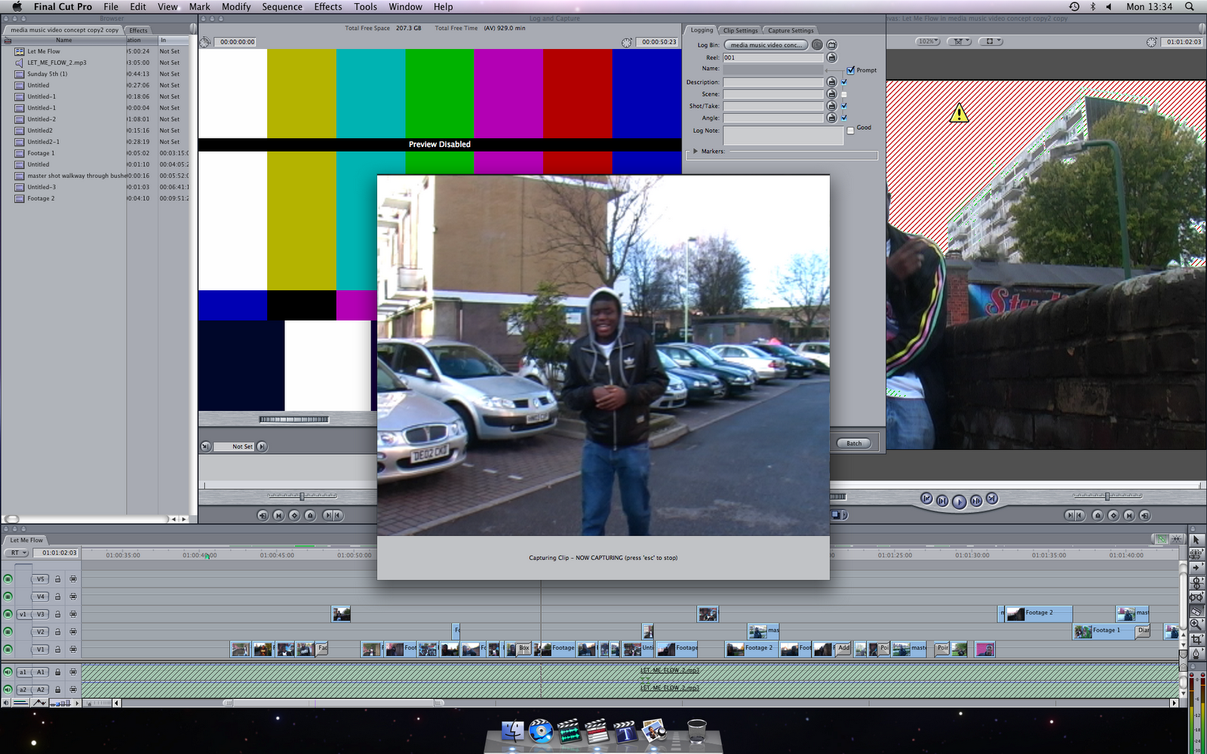The width and height of the screenshot is (1207, 754).
Task: Play the Canvas sequence
Action: pos(959,501)
